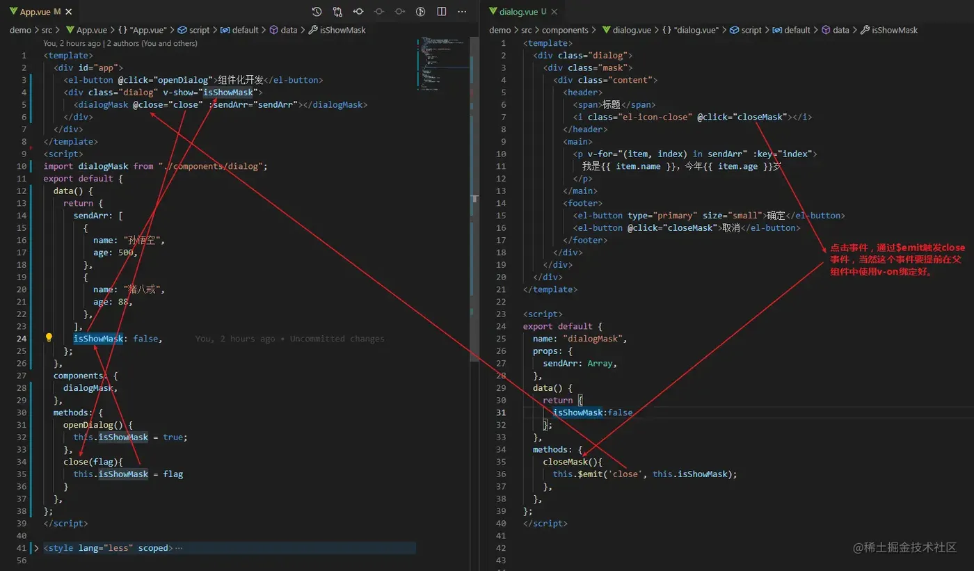This screenshot has width=974, height=571.
Task: Open the '"App.vue"' braces breadcrumb segment
Action: pyautogui.click(x=142, y=30)
